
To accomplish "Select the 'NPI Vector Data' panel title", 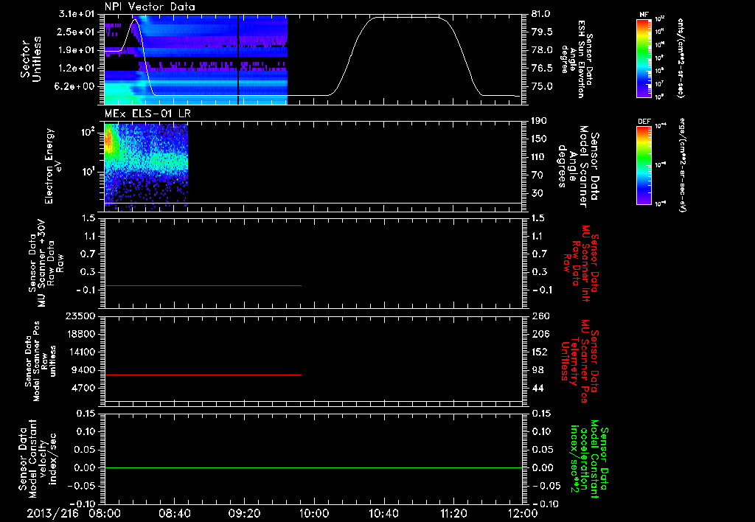I will coord(150,7).
